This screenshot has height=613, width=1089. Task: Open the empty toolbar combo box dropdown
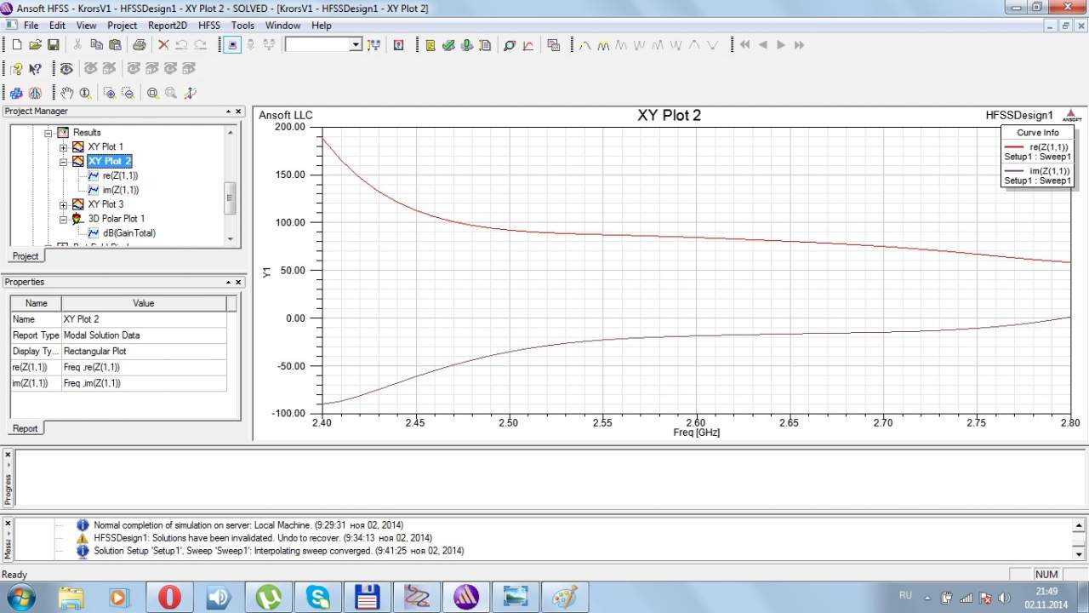356,45
